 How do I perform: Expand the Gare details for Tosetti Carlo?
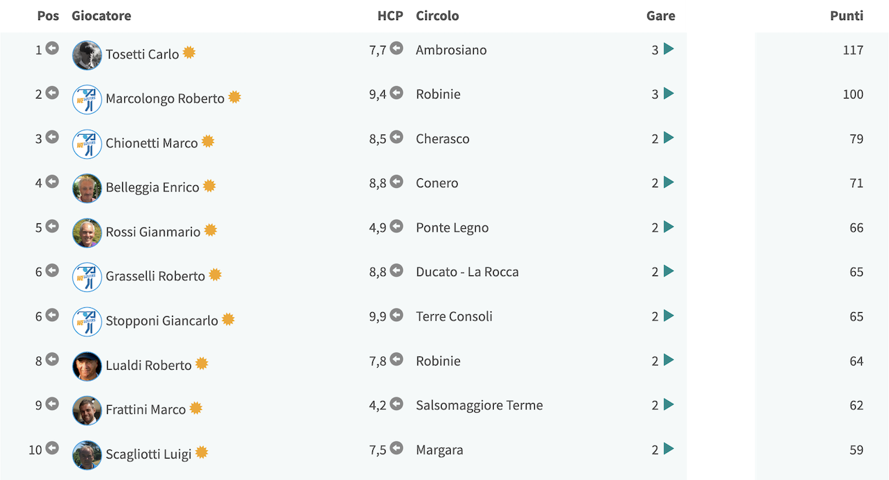669,49
